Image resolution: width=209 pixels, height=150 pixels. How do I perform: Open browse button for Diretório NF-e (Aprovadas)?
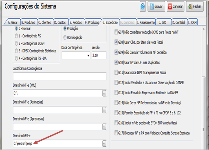point(104,127)
